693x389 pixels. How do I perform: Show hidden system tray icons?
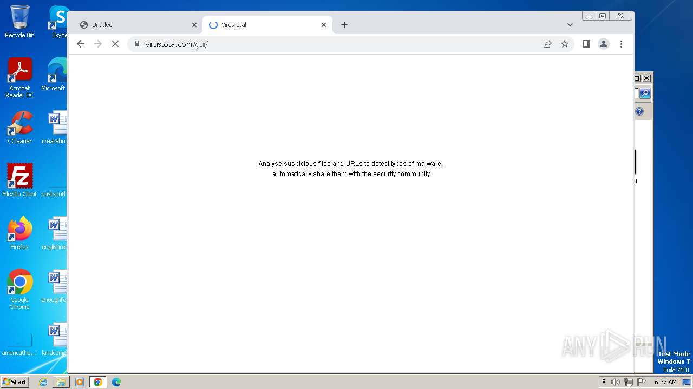pos(604,382)
